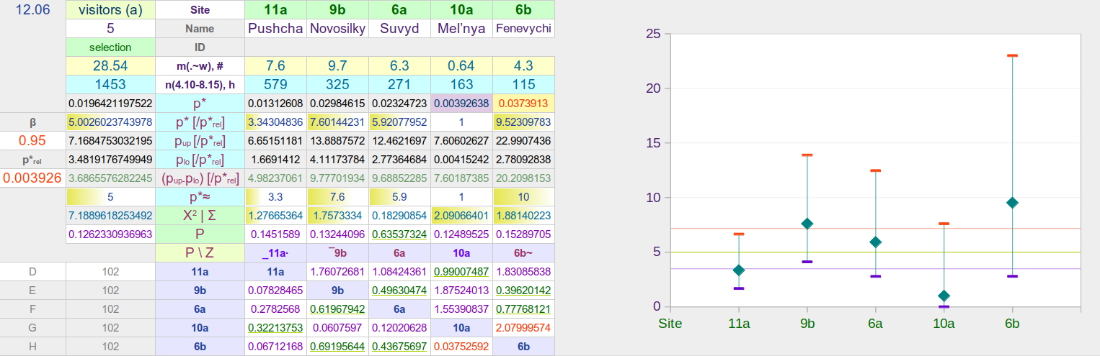Viewport: 1100px width, 356px height.
Task: Click the β value cell showing 0.95
Action: [32, 140]
